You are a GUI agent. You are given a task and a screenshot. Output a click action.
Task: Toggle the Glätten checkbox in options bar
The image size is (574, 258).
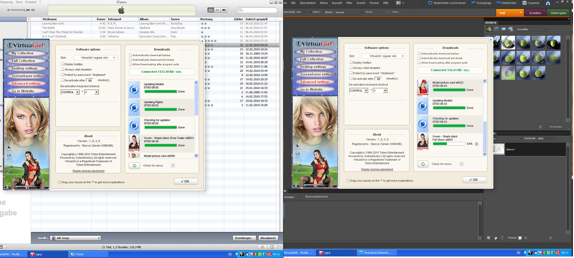click(310, 12)
